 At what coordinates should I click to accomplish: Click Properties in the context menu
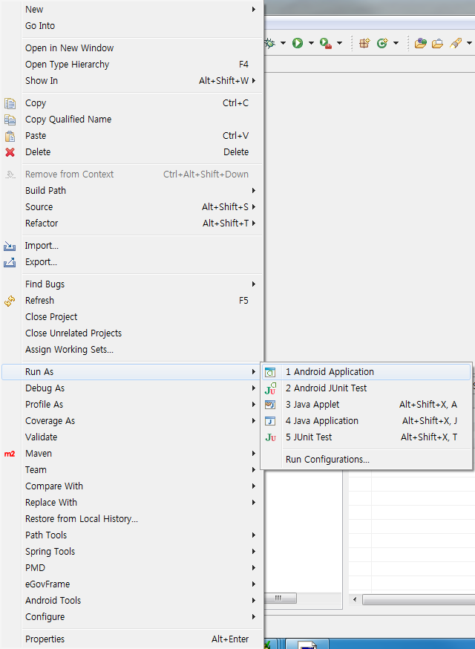(x=45, y=639)
